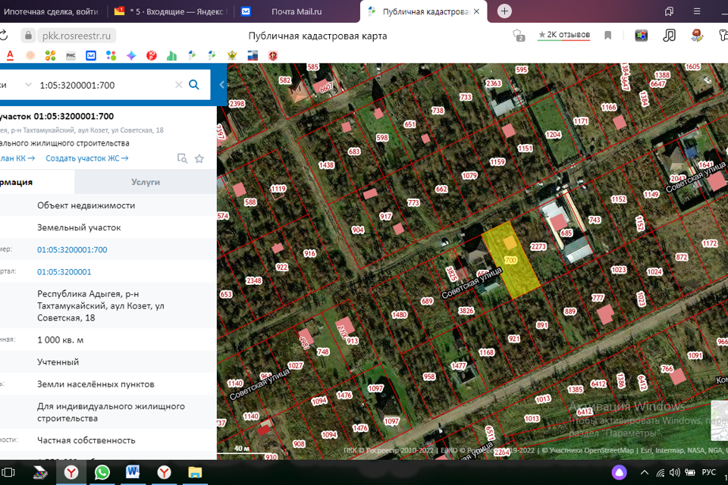Open the search type dropdown arrow

coord(28,85)
